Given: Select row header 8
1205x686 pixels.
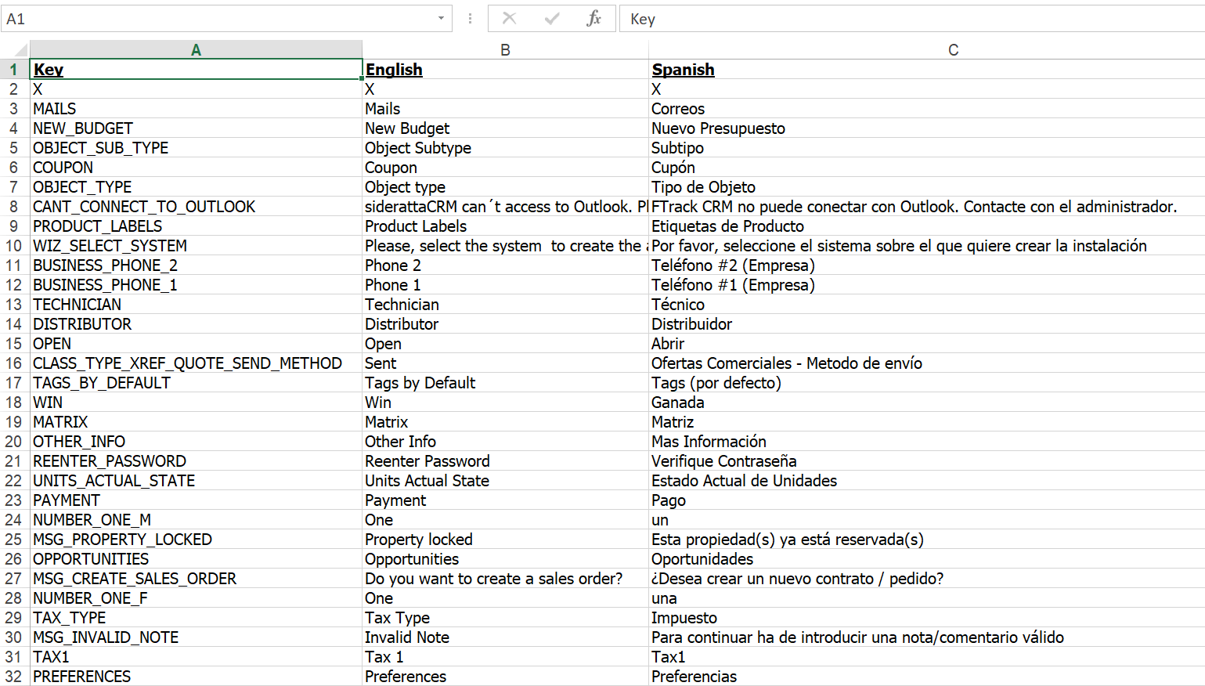Looking at the screenshot, I should point(14,207).
